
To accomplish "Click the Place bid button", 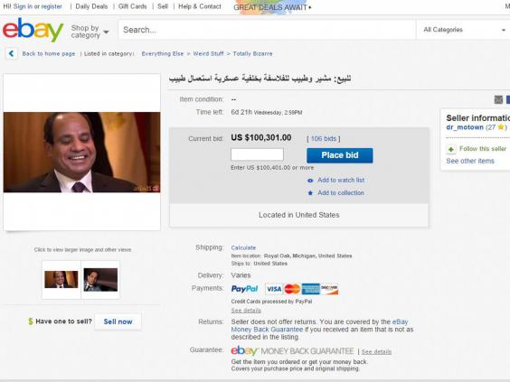I will pyautogui.click(x=340, y=155).
